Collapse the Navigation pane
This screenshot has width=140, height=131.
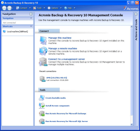coord(31,14)
